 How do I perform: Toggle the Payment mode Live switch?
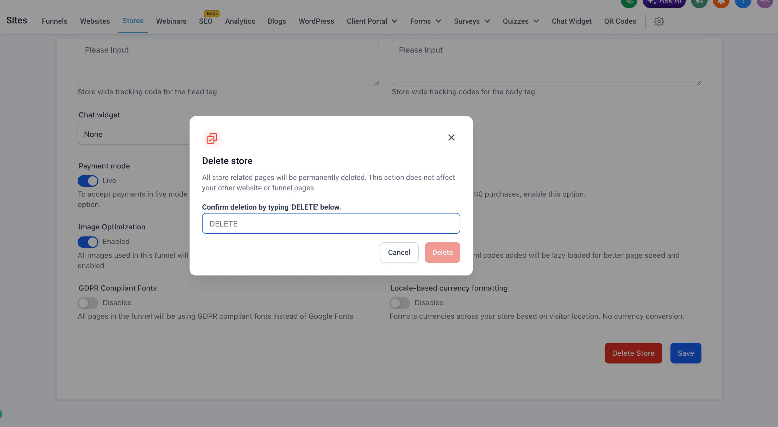[88, 181]
